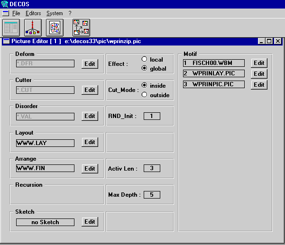The image size is (285, 245).
Task: Open the File menu
Action: 16,13
